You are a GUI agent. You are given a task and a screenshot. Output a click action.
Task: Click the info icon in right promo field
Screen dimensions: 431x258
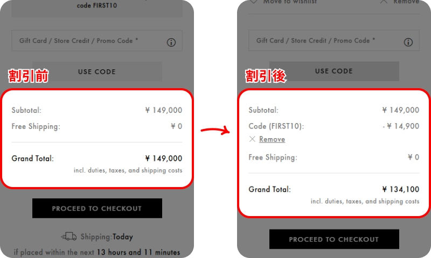tap(408, 42)
